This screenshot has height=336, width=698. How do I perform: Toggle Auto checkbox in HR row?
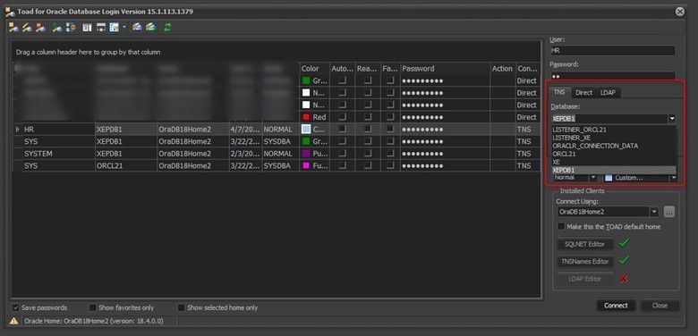pos(343,129)
